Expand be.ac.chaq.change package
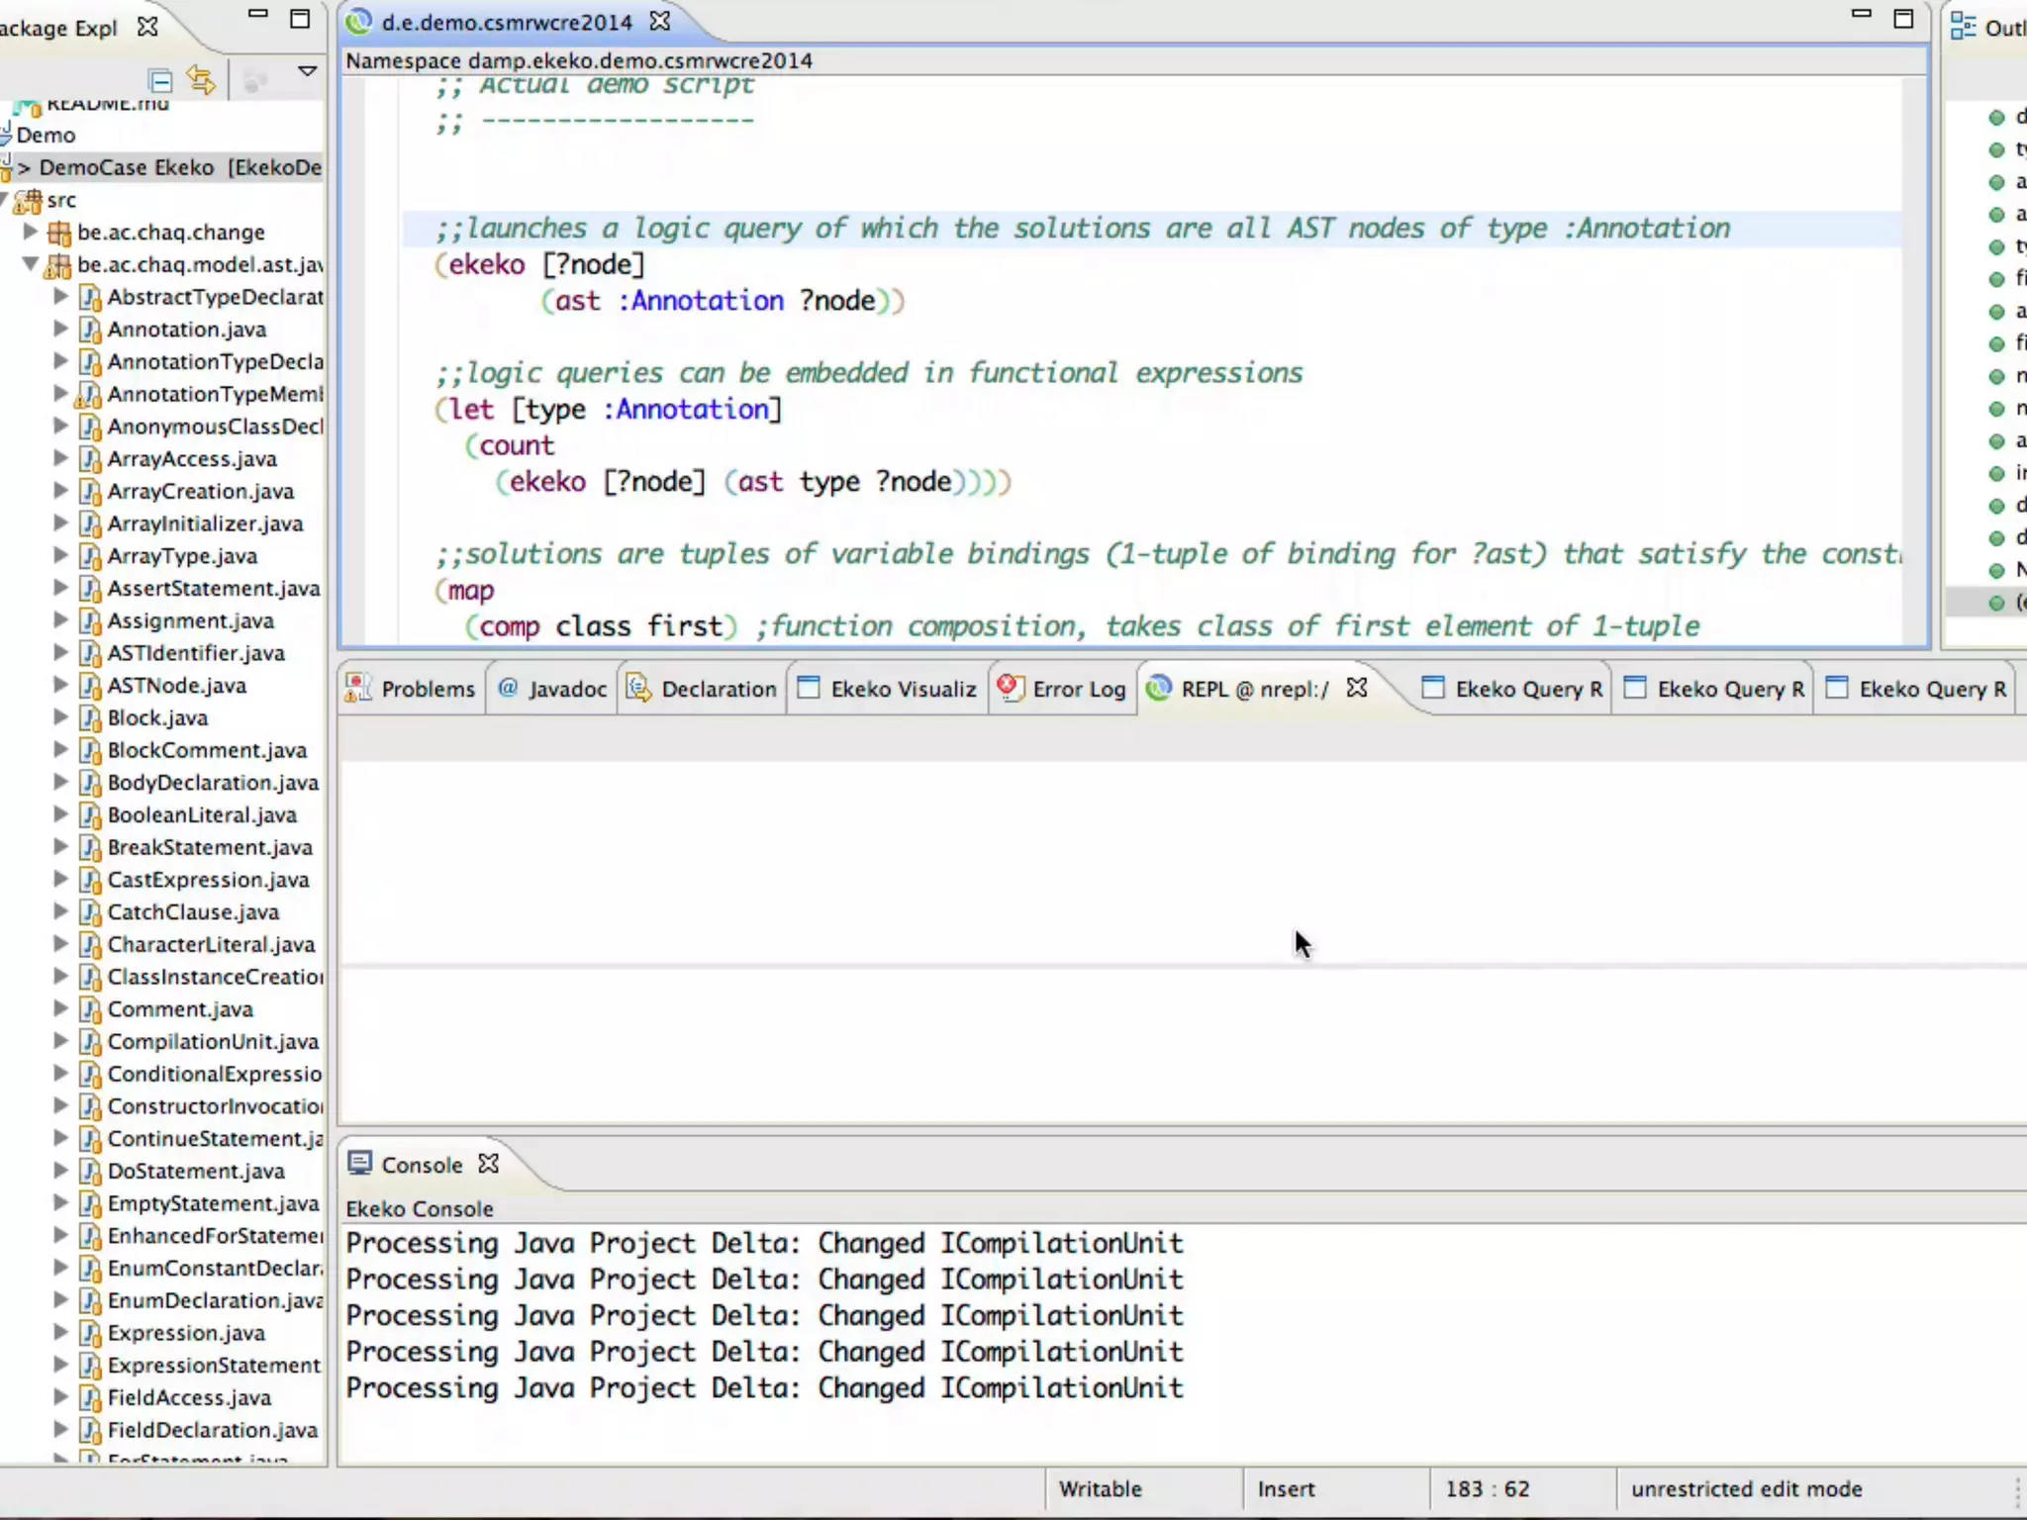The width and height of the screenshot is (2027, 1520). (x=30, y=232)
